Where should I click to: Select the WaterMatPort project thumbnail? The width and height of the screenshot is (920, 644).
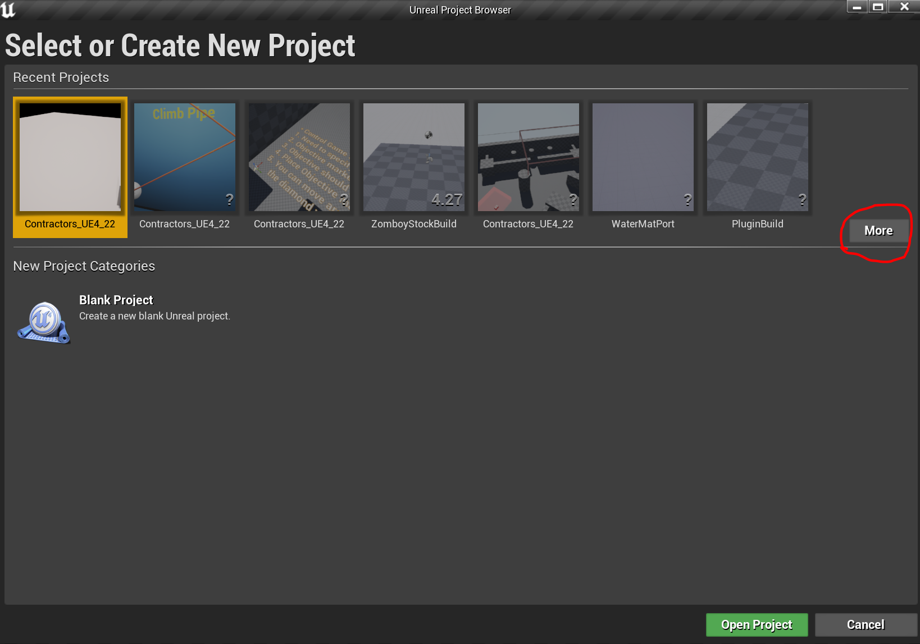coord(643,157)
